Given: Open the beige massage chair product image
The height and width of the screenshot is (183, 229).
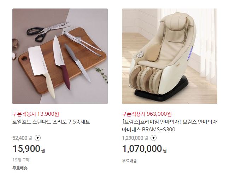Looking at the screenshot, I should [170, 56].
